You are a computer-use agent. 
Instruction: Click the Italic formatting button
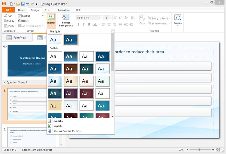84,24
